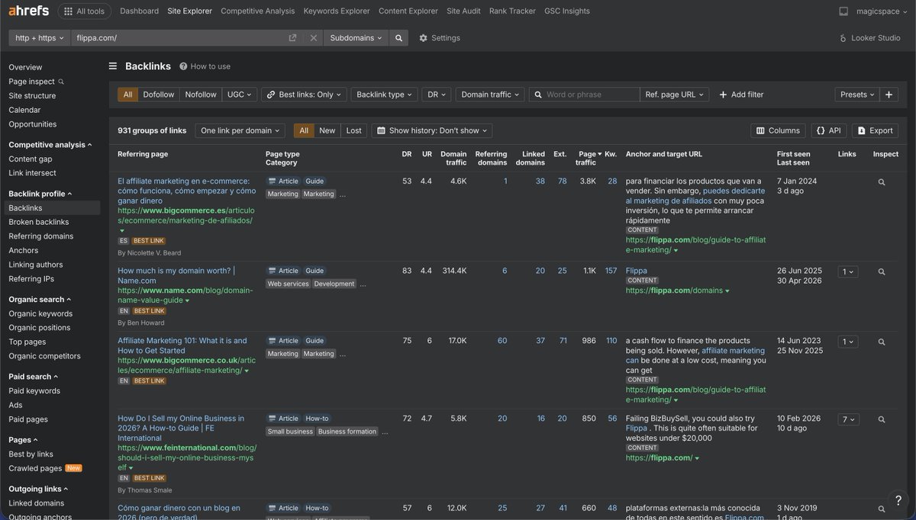Open the Rank Tracker tab
Viewport: 916px width, 520px height.
[x=512, y=11]
